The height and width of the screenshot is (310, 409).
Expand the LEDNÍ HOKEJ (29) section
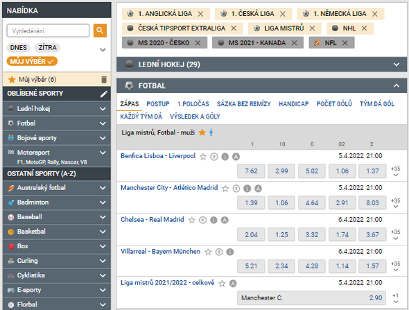261,64
